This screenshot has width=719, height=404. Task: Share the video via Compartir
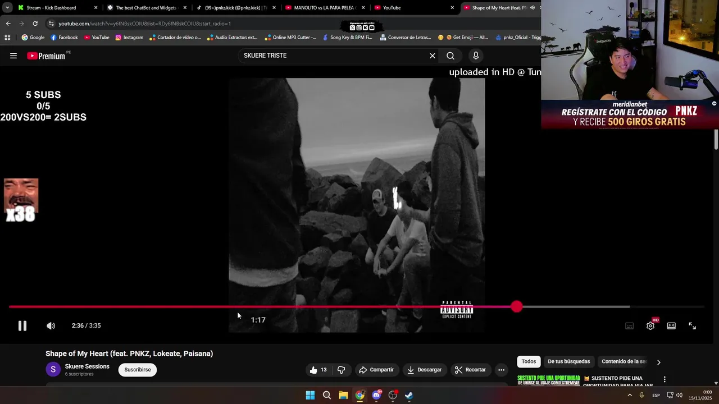[376, 370]
